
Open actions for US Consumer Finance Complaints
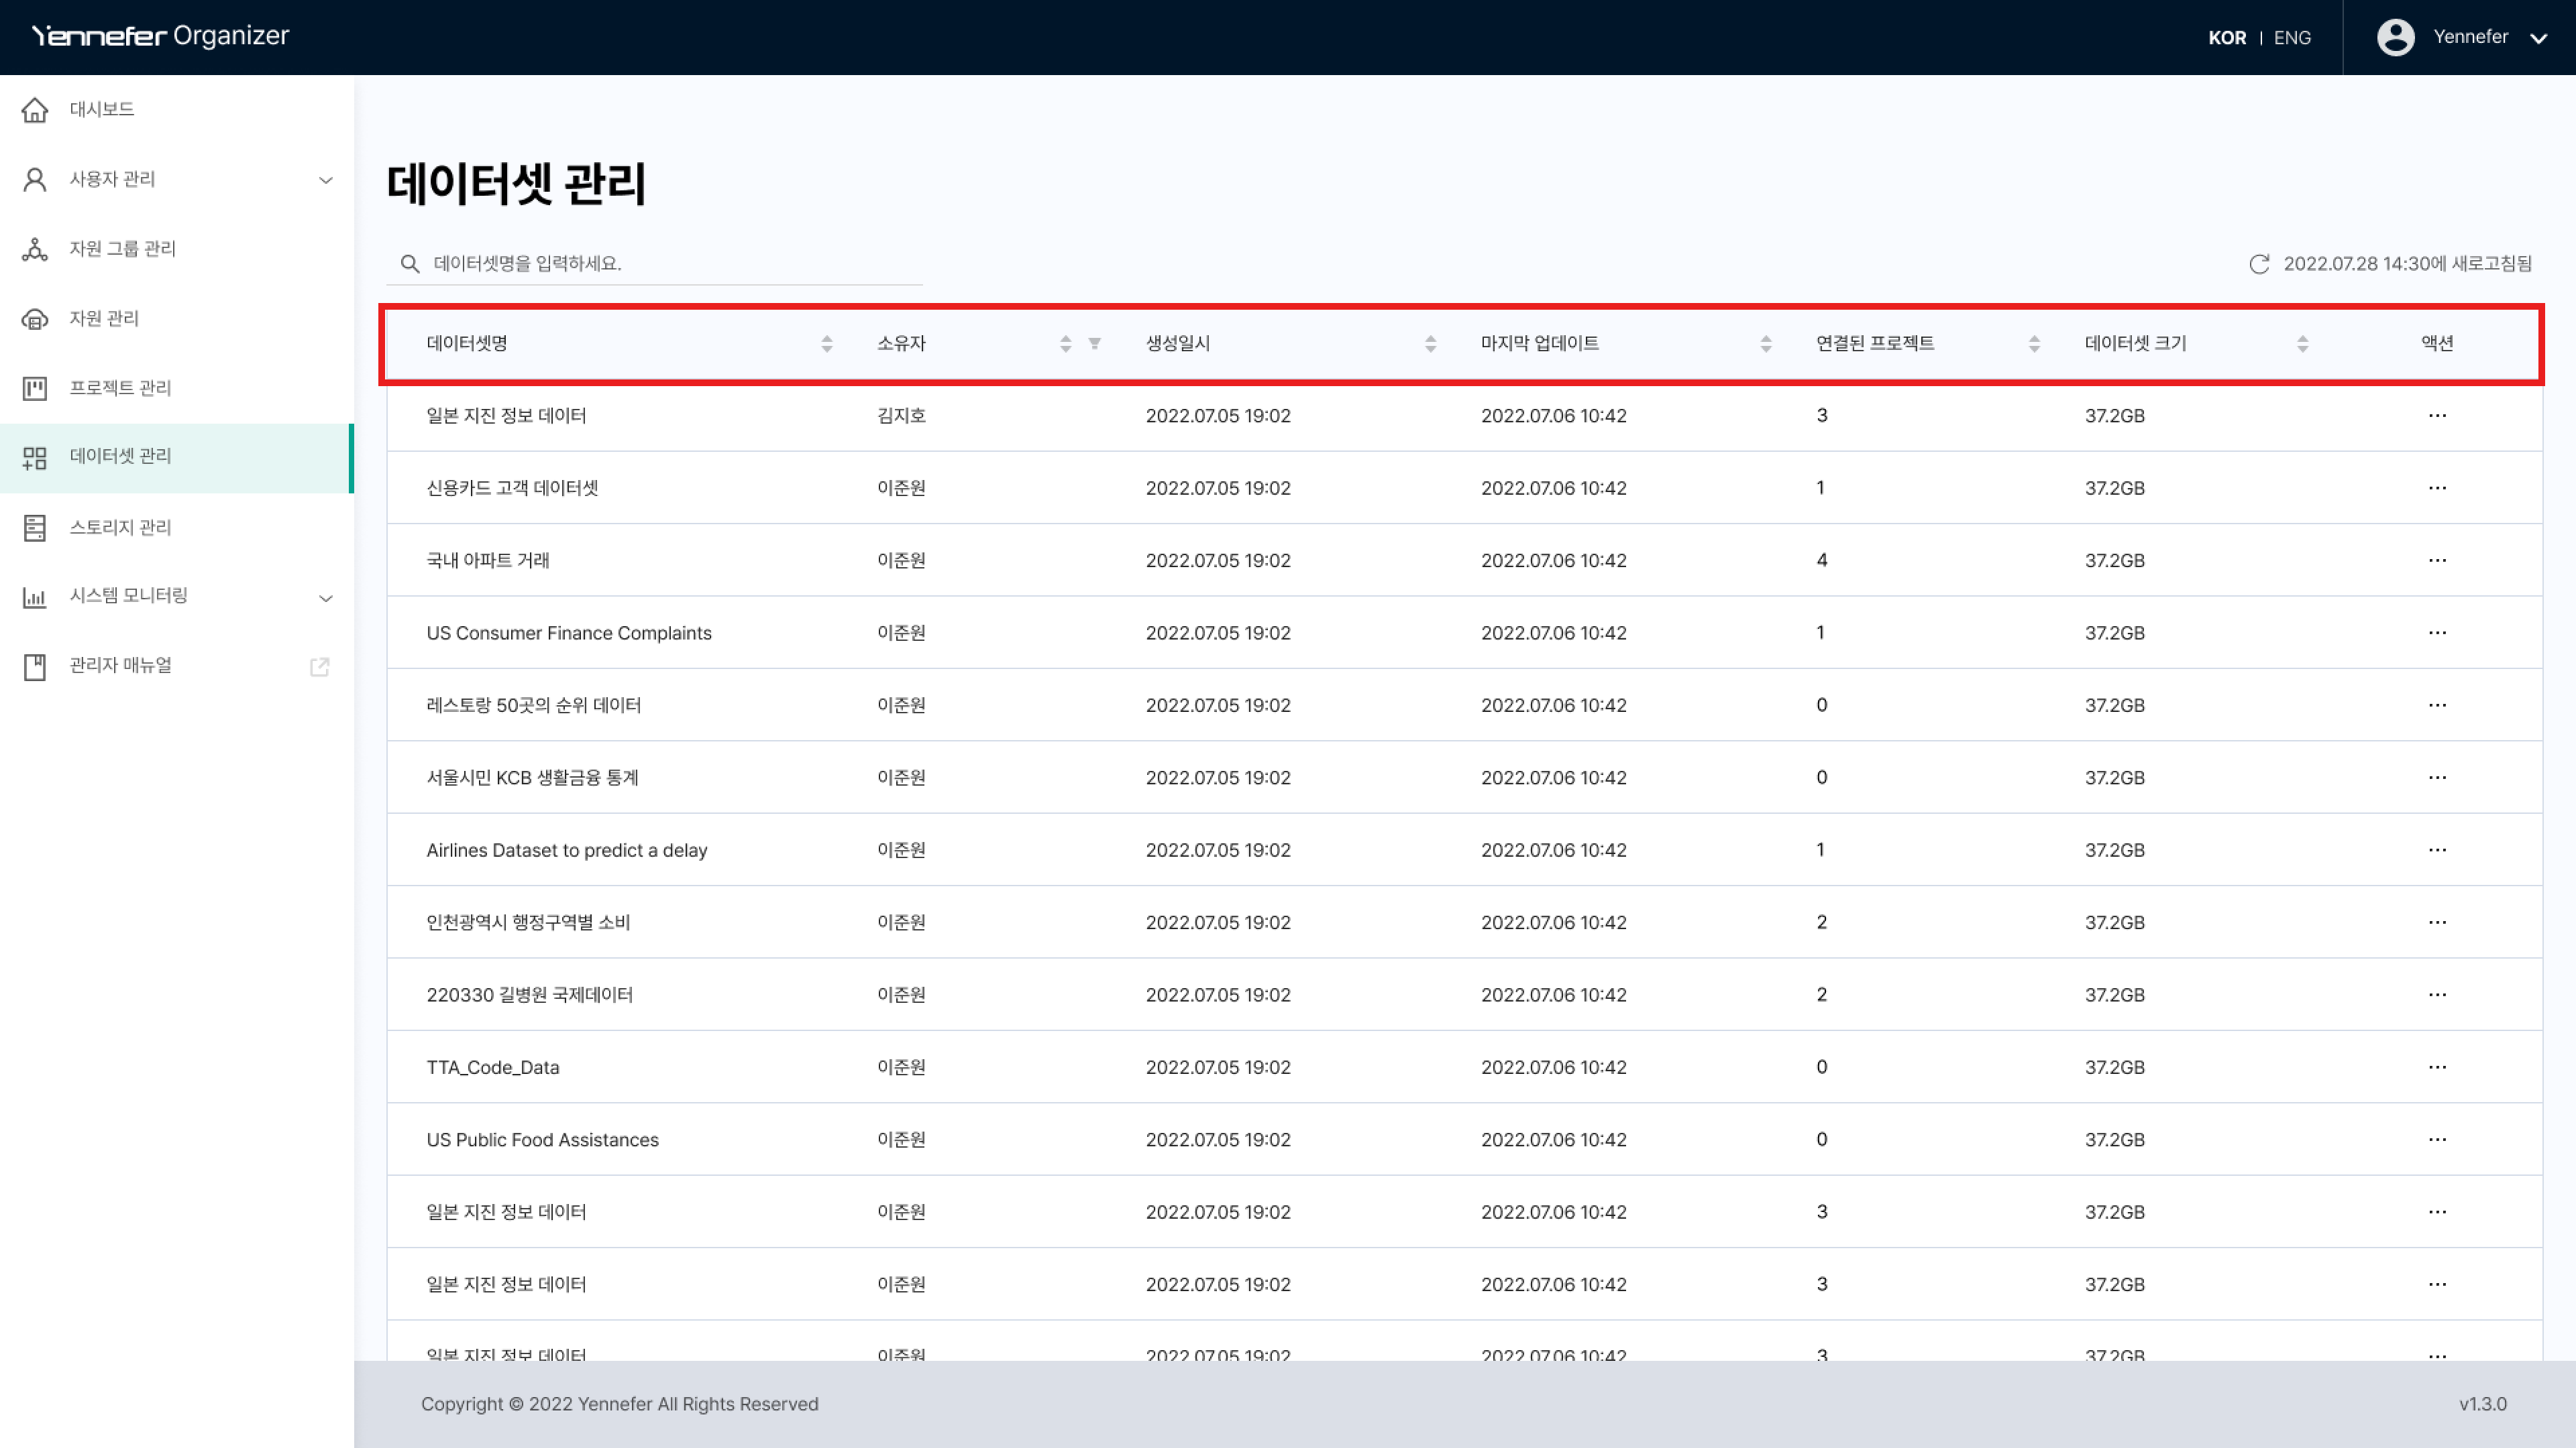pyautogui.click(x=2437, y=633)
